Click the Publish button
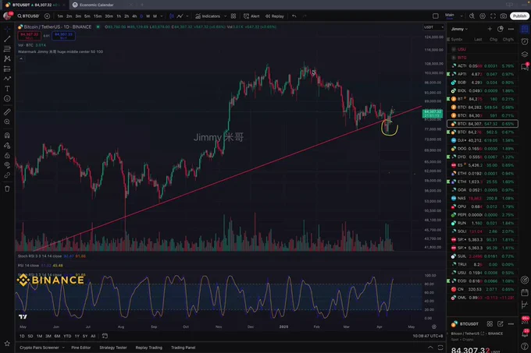The width and height of the screenshot is (531, 353). pyautogui.click(x=519, y=16)
